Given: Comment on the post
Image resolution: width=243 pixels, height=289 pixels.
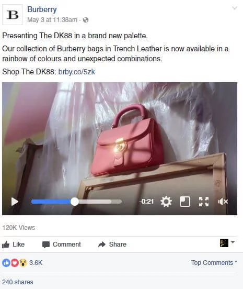Looking at the screenshot, I should point(62,244).
